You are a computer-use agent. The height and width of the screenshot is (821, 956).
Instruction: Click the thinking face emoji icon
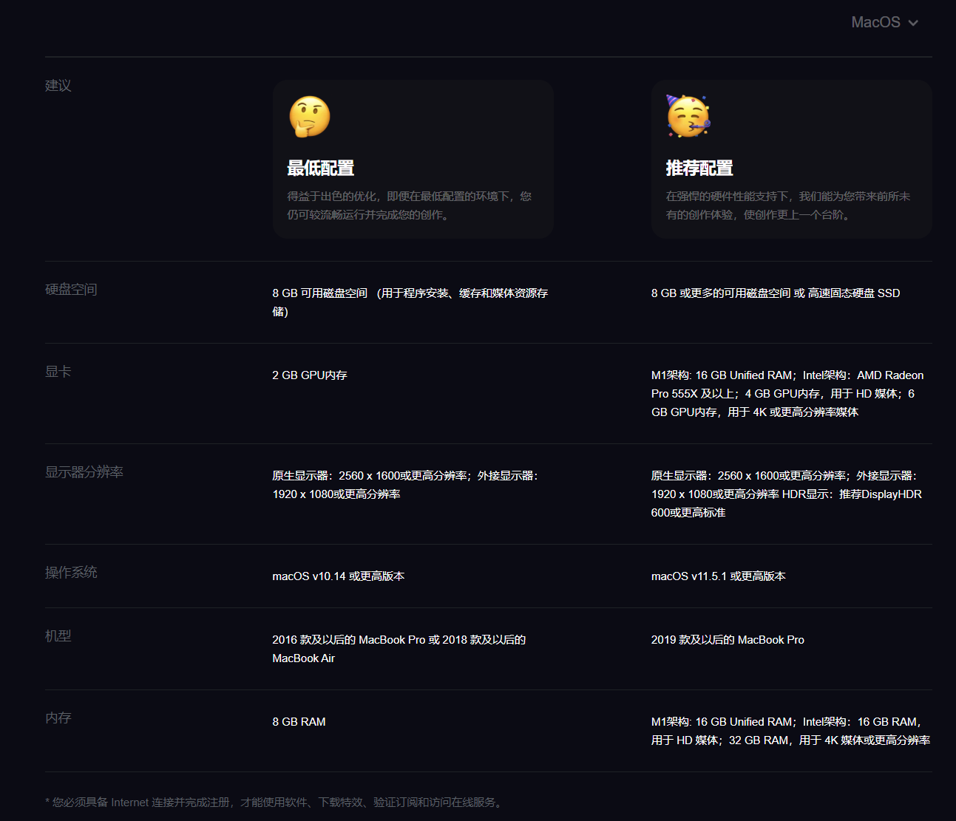coord(310,117)
